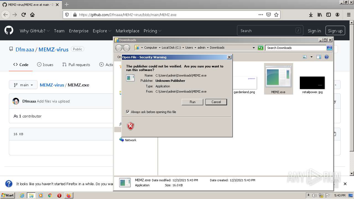
Task: Open Internet Explorer from taskbar
Action: tap(22, 195)
